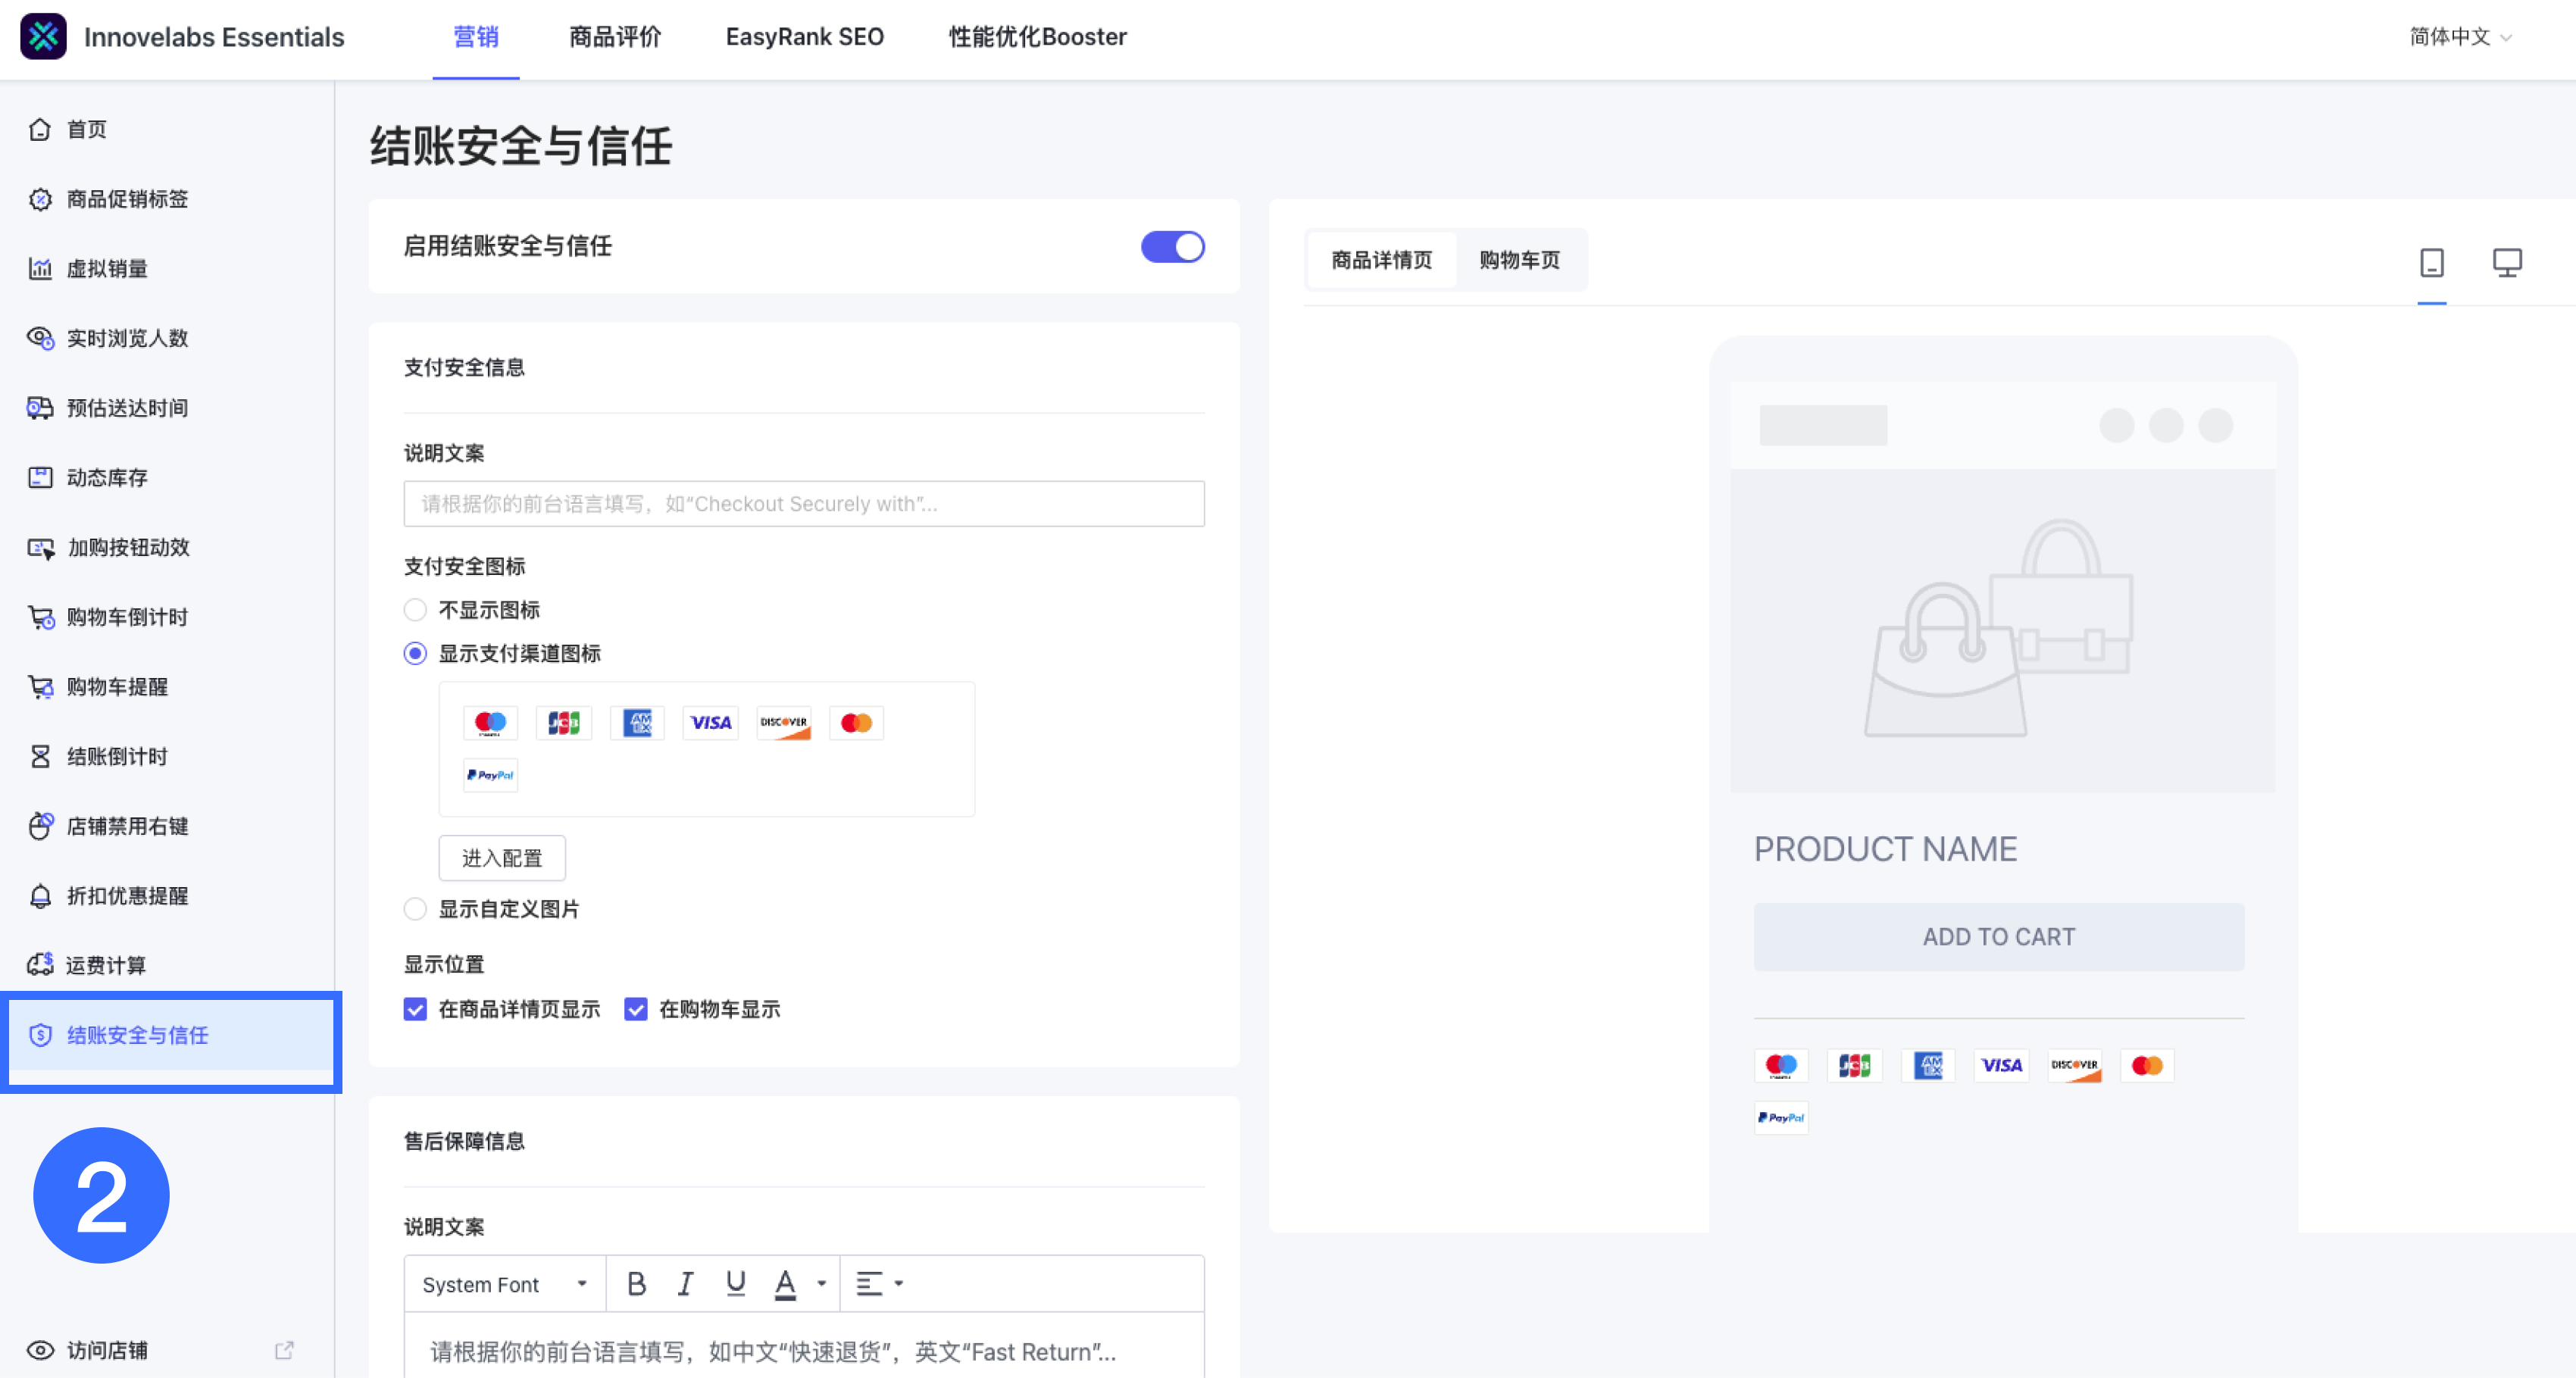Switch preview to desktop monitor icon
The height and width of the screenshot is (1378, 2576).
tap(2506, 263)
